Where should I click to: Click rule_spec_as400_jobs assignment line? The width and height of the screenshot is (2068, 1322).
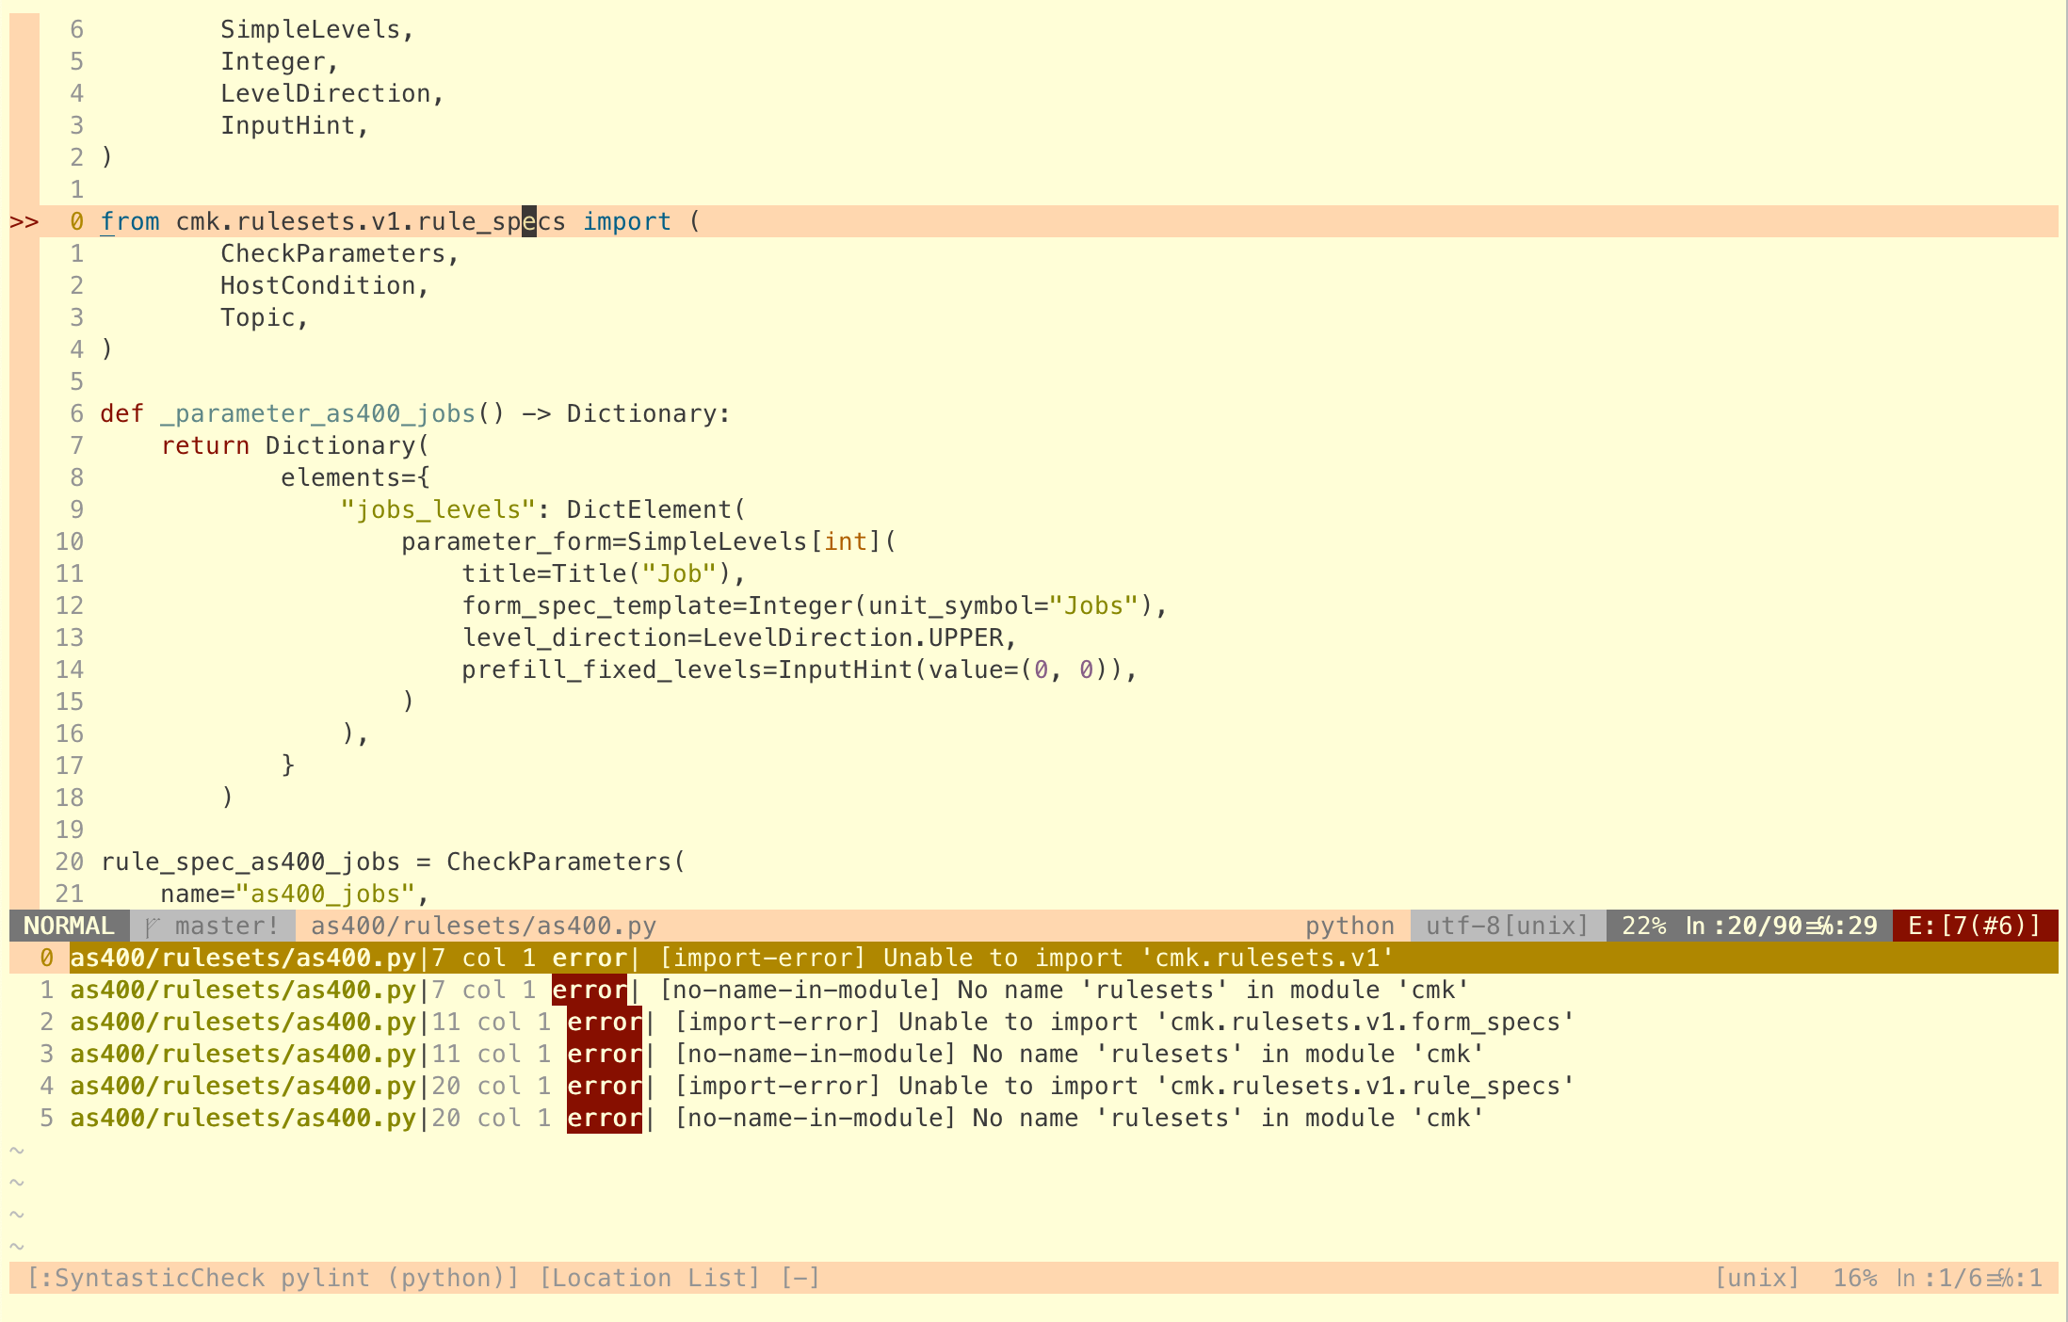tap(393, 863)
